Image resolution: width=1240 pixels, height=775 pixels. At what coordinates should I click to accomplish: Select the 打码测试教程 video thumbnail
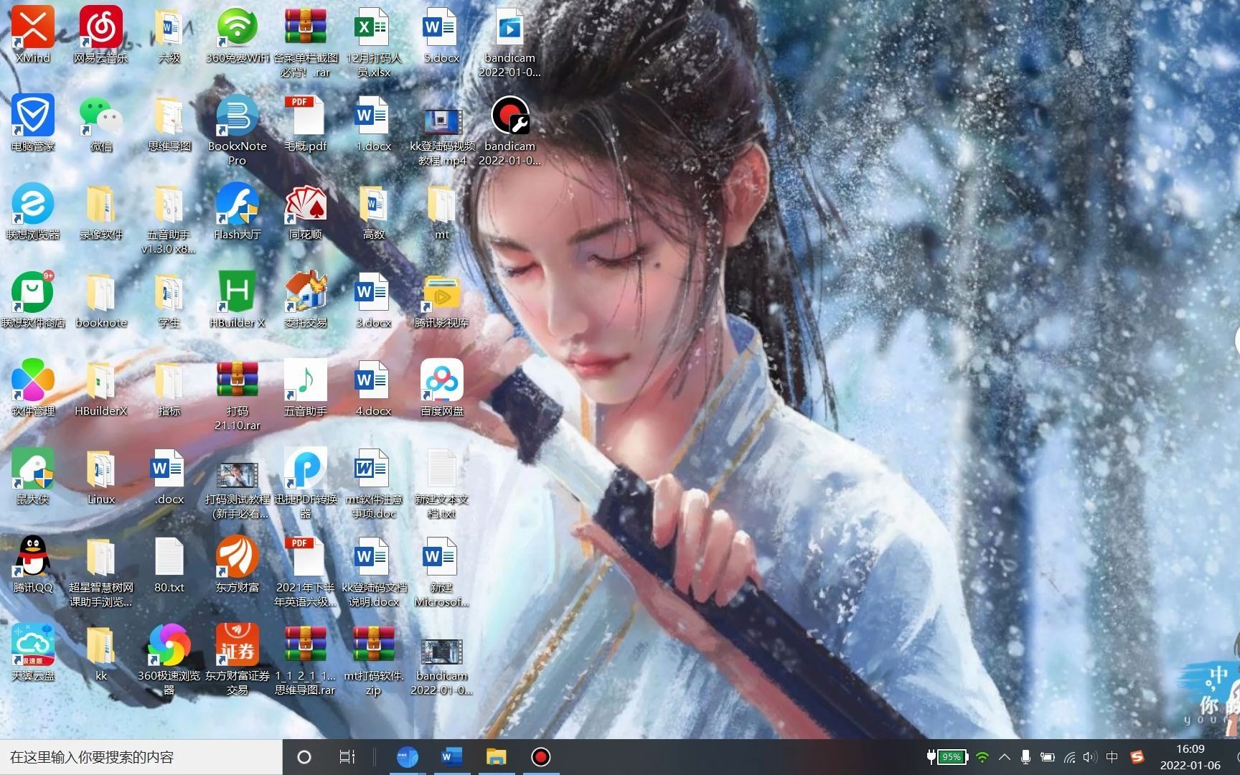pos(237,474)
